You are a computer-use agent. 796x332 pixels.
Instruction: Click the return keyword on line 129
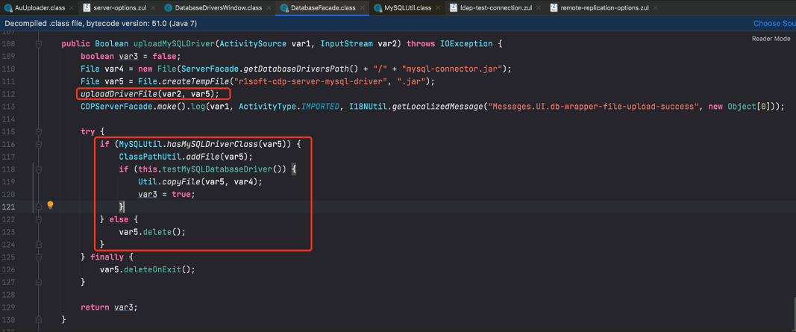(95, 307)
